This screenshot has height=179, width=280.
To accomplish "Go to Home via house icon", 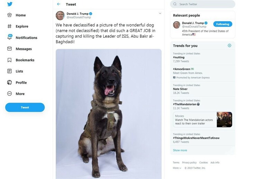I will [9, 15].
